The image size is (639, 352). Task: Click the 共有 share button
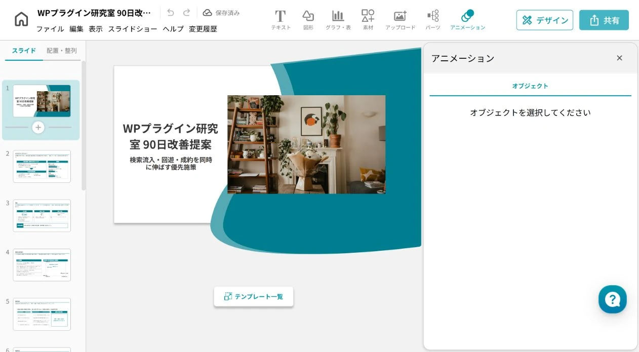(x=604, y=20)
